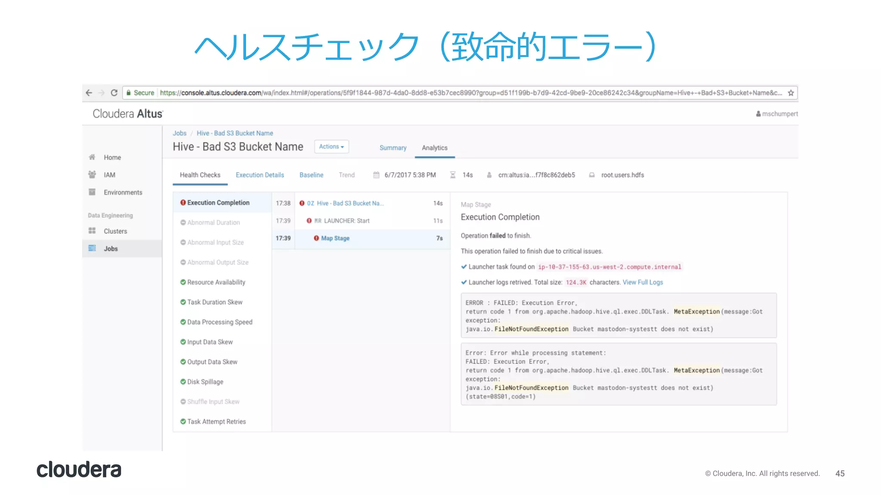Select Abnormal Input Size health check

(222, 242)
